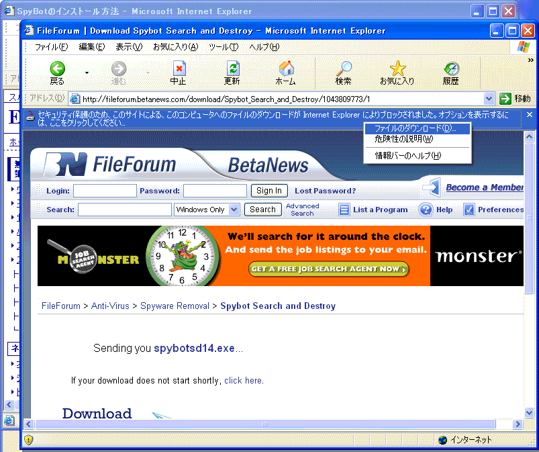The height and width of the screenshot is (452, 539).
Task: Click the green Back (戻る) arrow icon
Action: coord(58,69)
